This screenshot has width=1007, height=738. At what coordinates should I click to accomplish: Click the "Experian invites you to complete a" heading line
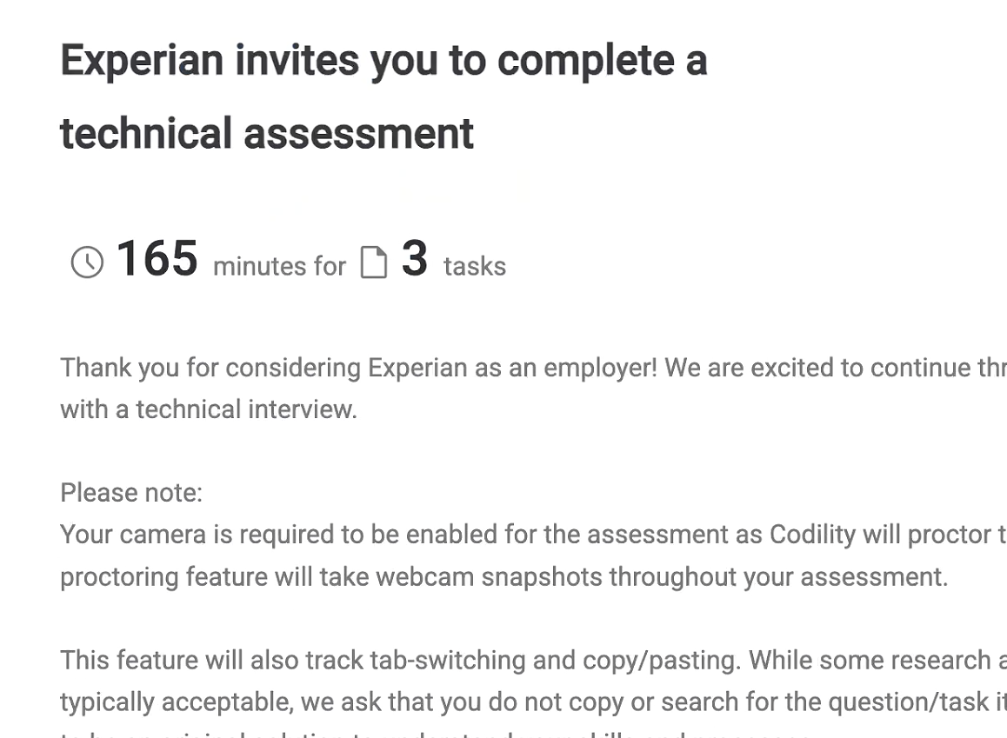[383, 61]
